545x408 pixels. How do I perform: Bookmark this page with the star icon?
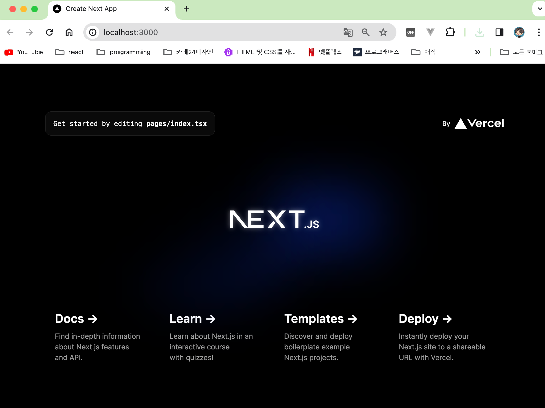coord(383,32)
